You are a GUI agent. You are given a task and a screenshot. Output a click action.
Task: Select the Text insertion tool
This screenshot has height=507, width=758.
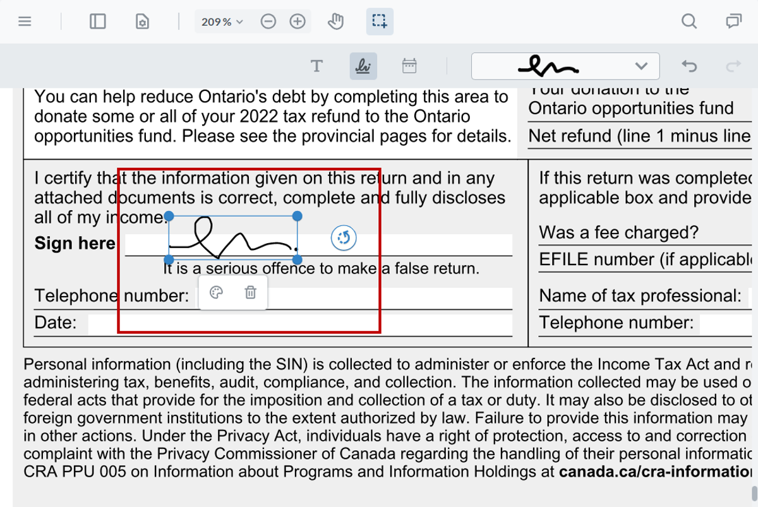[x=316, y=66]
